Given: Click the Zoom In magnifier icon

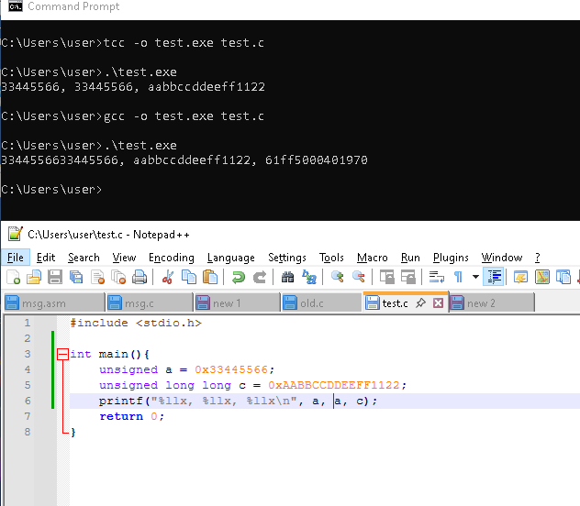Looking at the screenshot, I should coord(337,277).
